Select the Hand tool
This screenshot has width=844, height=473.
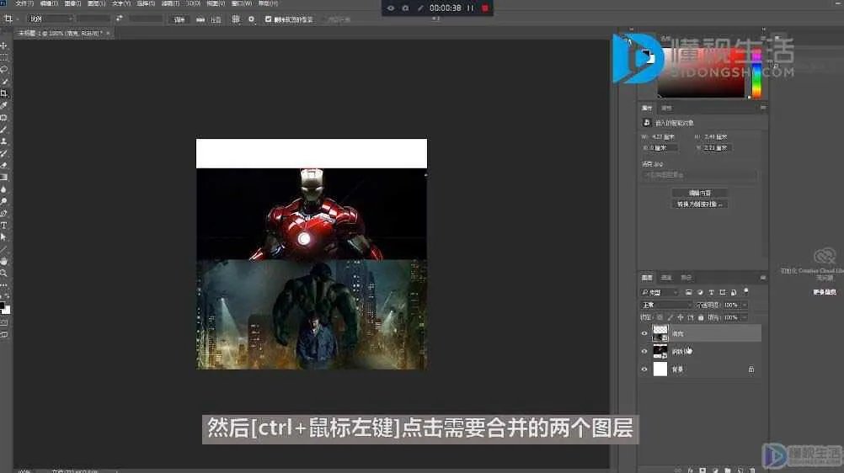pos(3,261)
